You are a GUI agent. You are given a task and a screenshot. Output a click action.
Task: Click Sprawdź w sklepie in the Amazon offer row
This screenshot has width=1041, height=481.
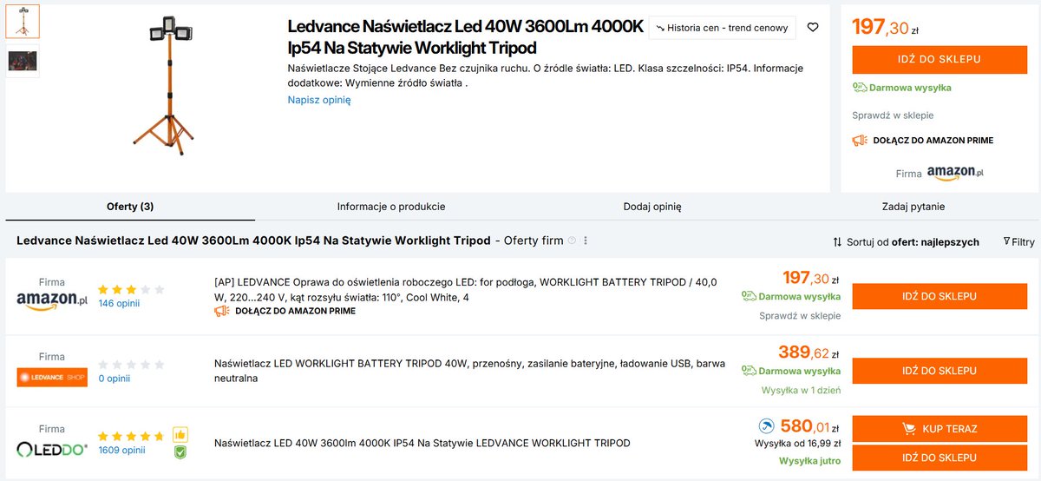800,315
